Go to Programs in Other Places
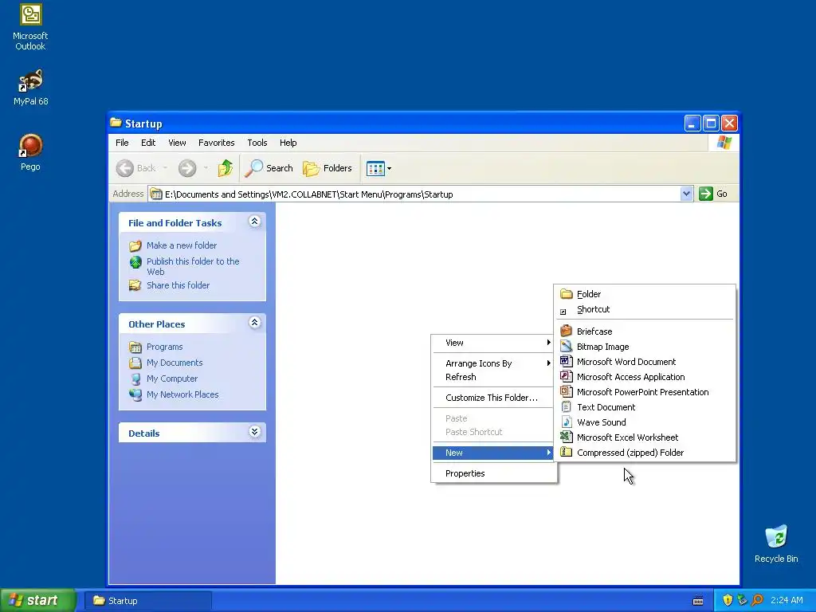 click(164, 347)
